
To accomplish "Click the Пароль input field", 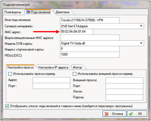I will 124,97.
